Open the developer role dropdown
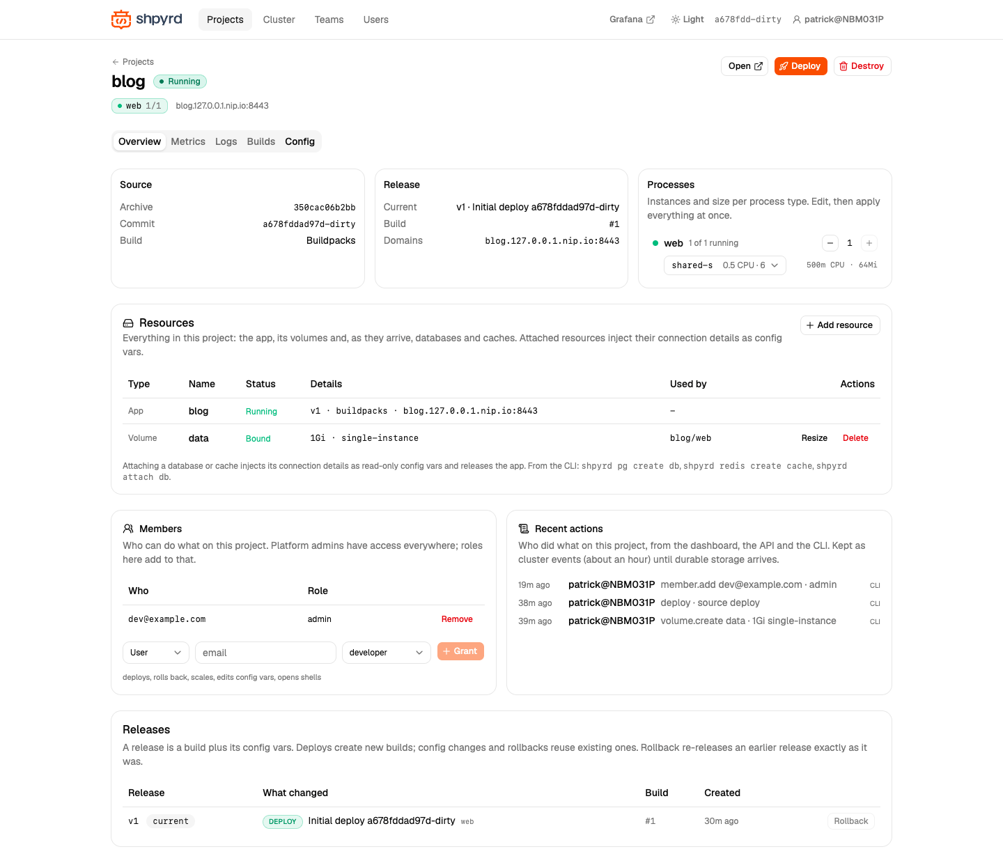 pos(387,653)
